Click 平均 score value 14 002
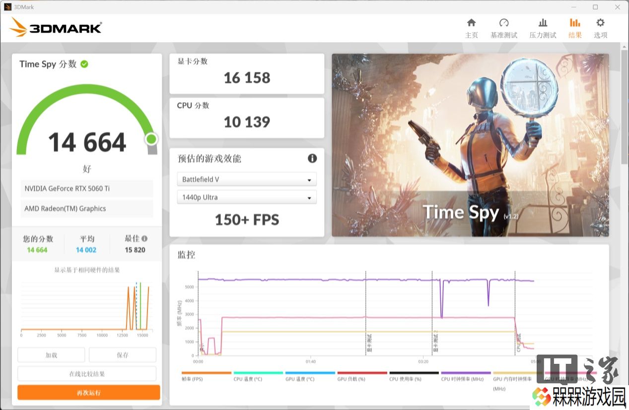This screenshot has width=629, height=410. tap(86, 250)
